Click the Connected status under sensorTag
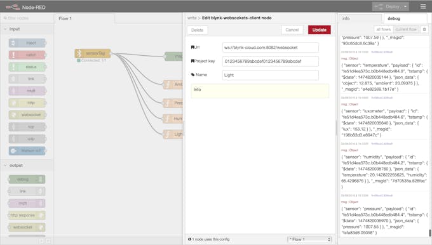This screenshot has width=432, height=245. click(91, 60)
